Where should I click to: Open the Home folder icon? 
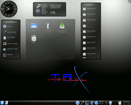click(34, 27)
